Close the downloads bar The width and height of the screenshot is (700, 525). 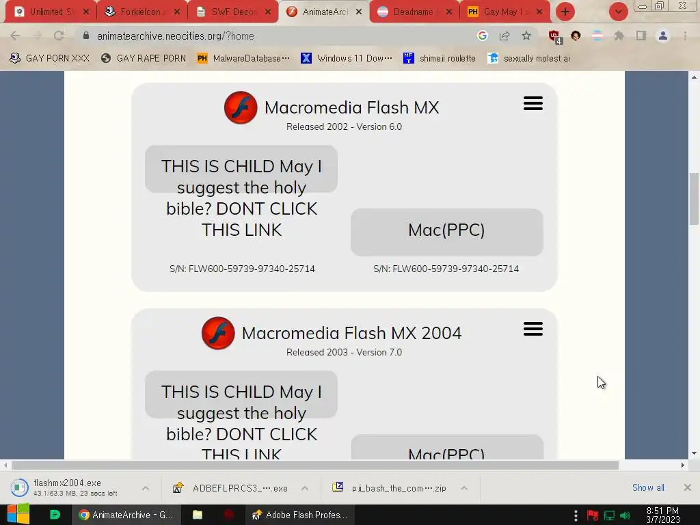[x=688, y=487]
